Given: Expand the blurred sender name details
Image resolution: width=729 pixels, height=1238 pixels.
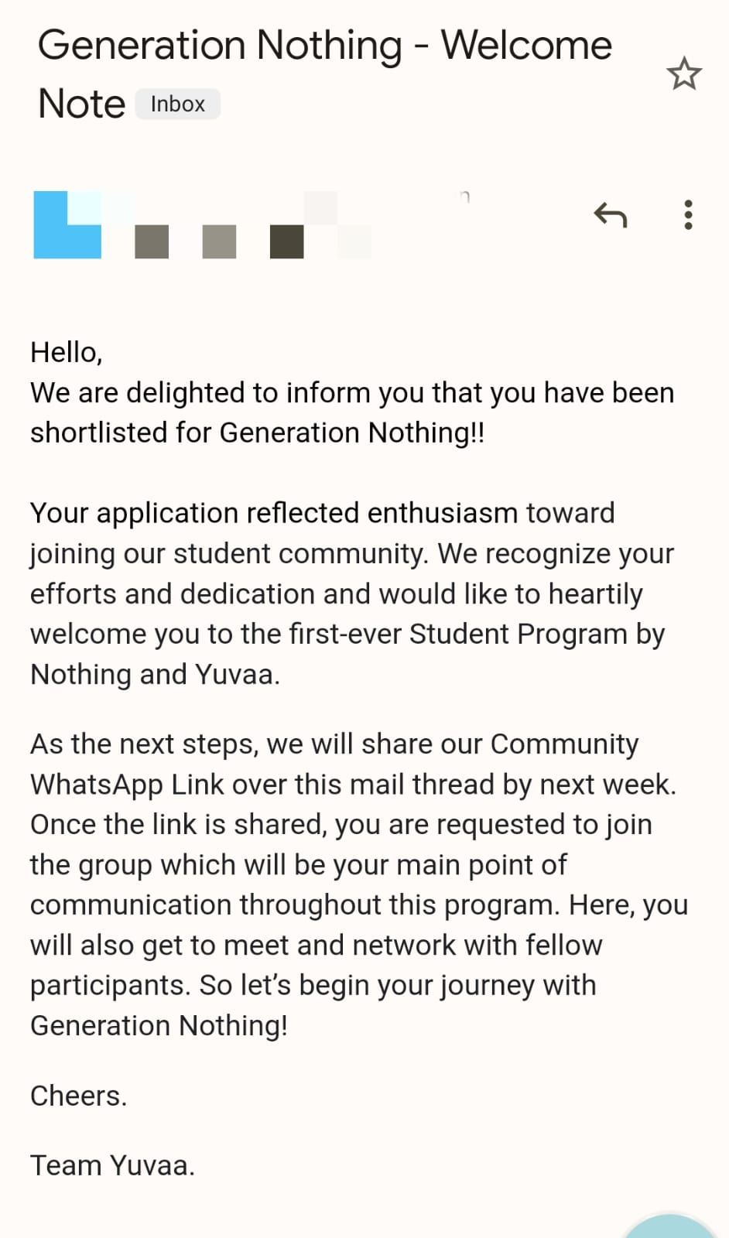Looking at the screenshot, I should (x=252, y=225).
